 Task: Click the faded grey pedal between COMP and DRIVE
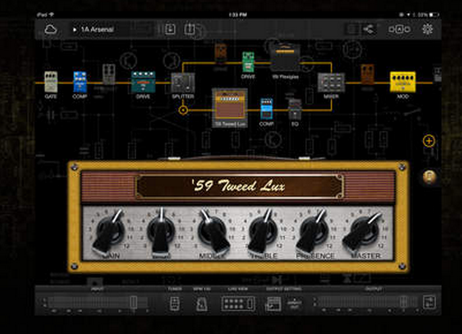click(x=109, y=74)
